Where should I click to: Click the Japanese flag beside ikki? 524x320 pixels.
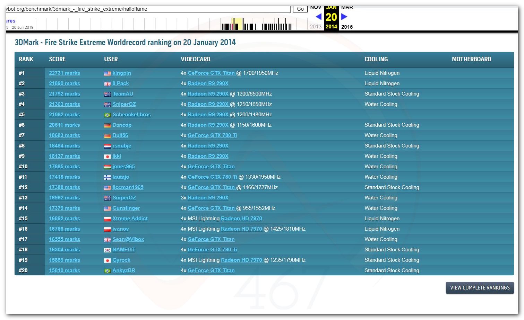click(108, 157)
